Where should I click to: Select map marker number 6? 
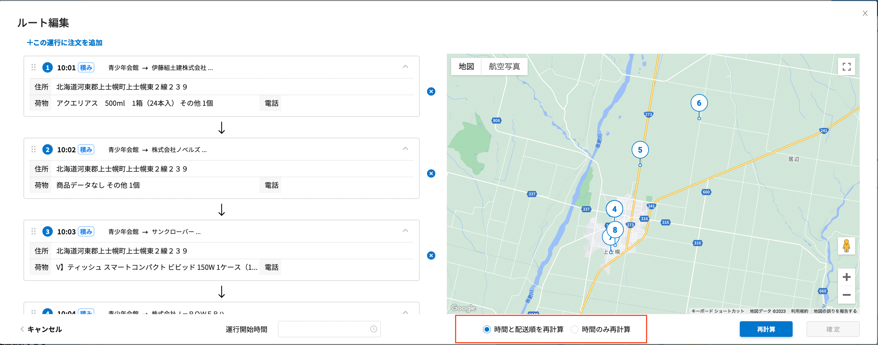tap(699, 103)
